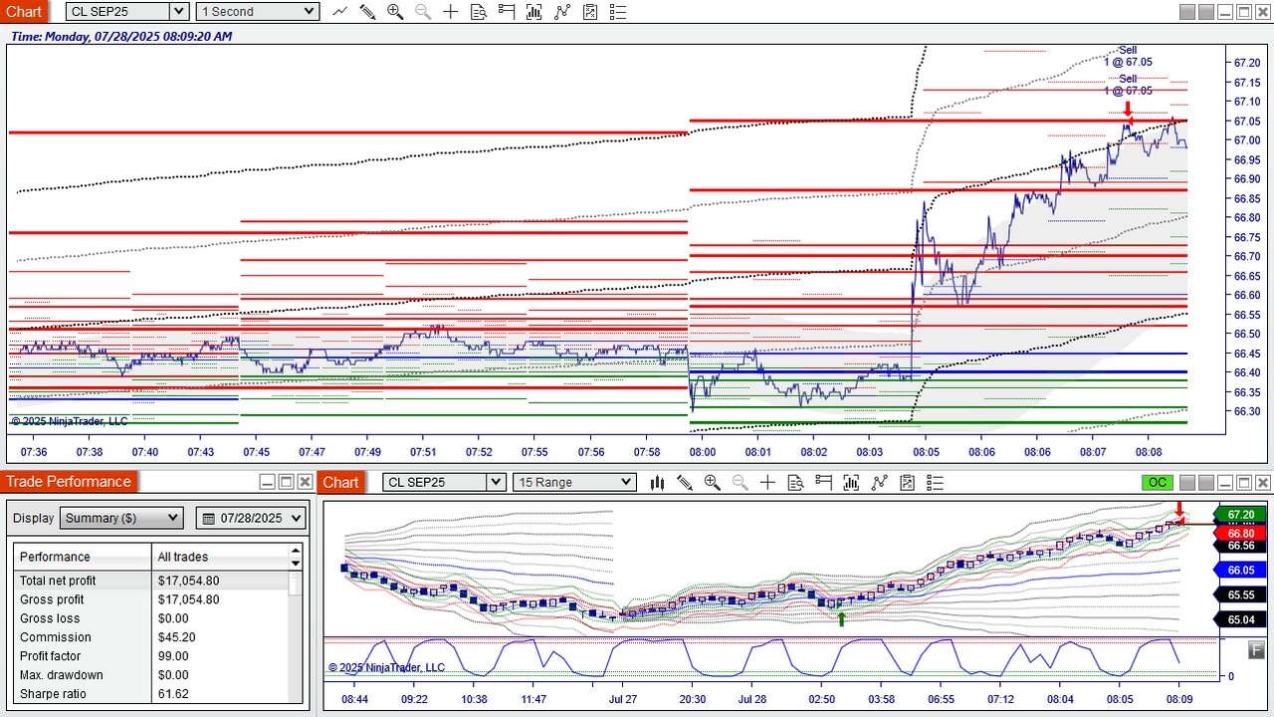Open the Data Box in the 15 Range chart

[x=795, y=482]
